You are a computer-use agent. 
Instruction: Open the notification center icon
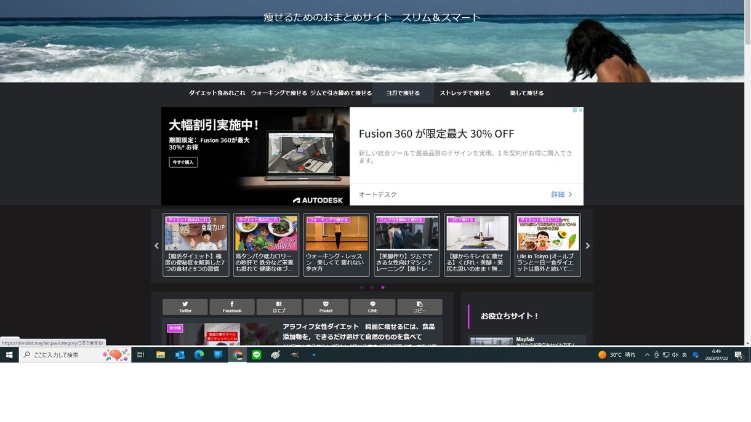pyautogui.click(x=739, y=355)
